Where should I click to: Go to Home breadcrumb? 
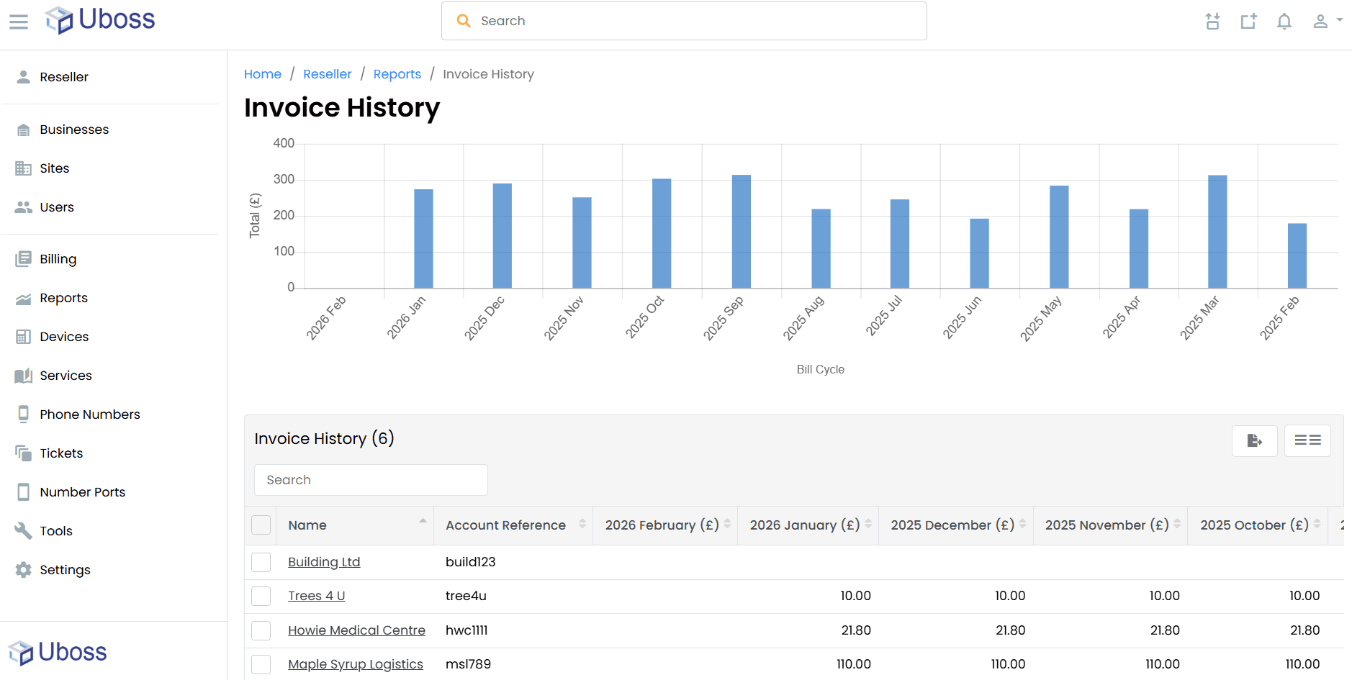[263, 74]
